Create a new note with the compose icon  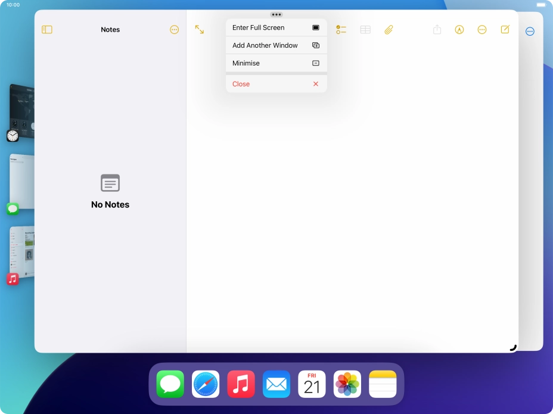click(x=505, y=29)
